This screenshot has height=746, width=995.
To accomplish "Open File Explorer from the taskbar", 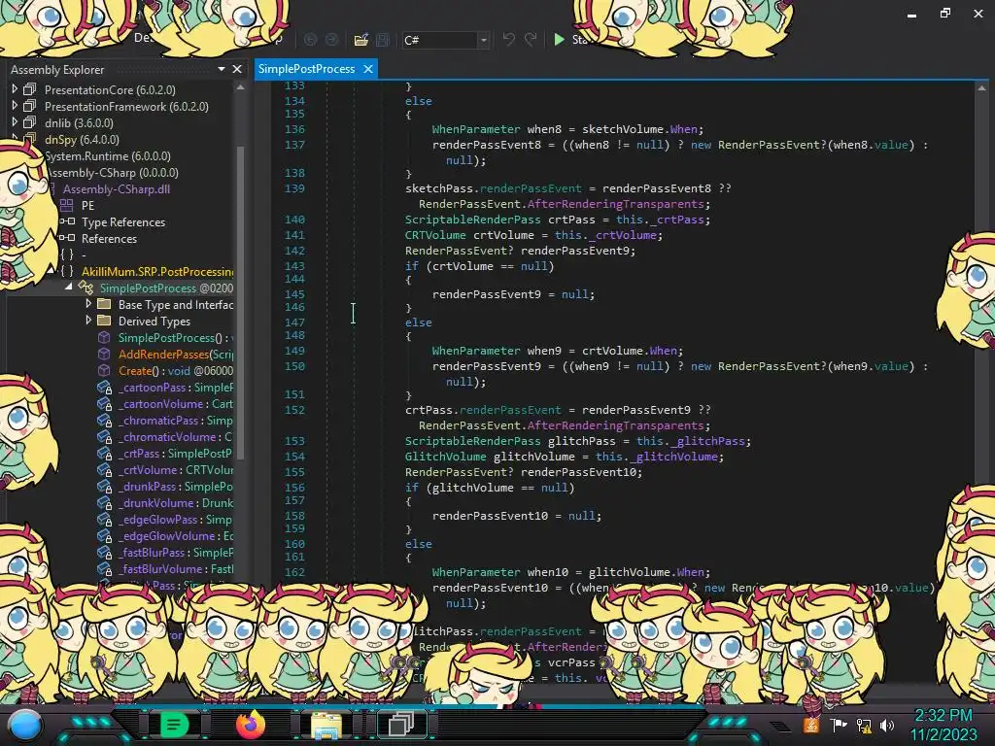I will 326,725.
